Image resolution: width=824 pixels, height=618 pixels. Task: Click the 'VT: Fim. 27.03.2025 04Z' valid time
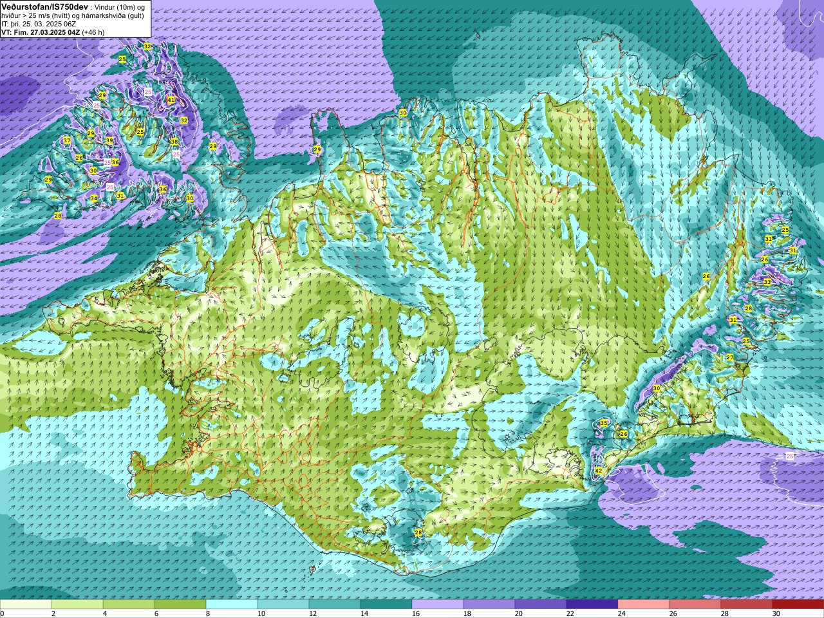tap(41, 32)
